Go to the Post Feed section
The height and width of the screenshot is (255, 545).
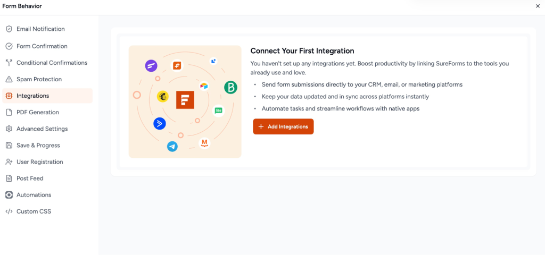[x=30, y=178]
